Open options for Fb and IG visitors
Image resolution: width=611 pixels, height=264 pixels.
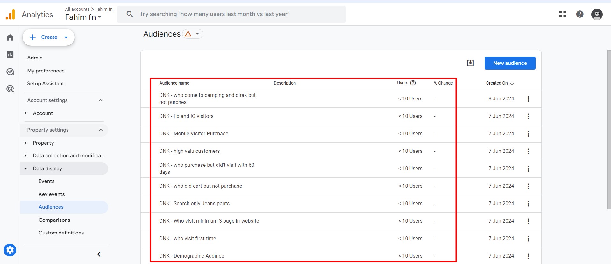(528, 116)
